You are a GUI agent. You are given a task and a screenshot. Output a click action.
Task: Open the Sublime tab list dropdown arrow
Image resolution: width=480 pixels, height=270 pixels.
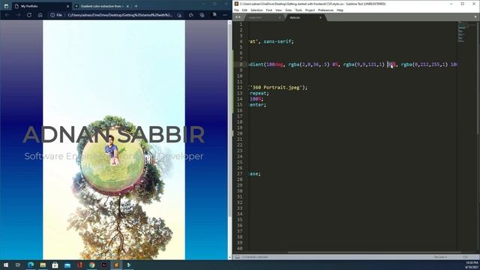coord(475,17)
